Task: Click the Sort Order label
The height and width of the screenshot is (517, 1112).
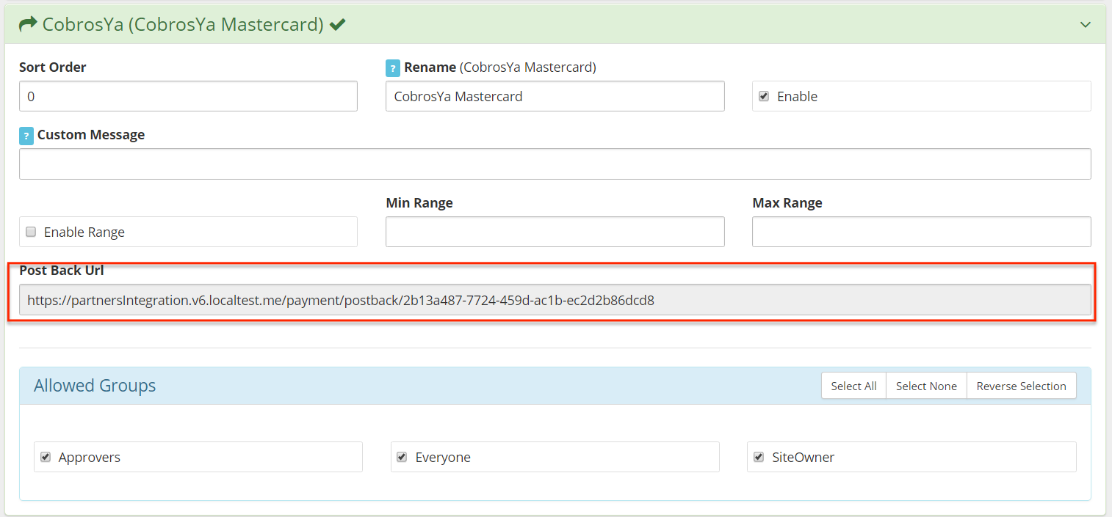Action: (x=53, y=67)
